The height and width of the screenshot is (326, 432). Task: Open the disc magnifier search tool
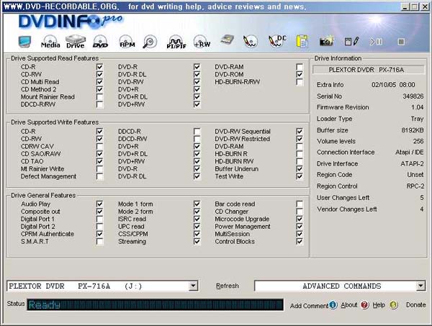pyautogui.click(x=150, y=42)
